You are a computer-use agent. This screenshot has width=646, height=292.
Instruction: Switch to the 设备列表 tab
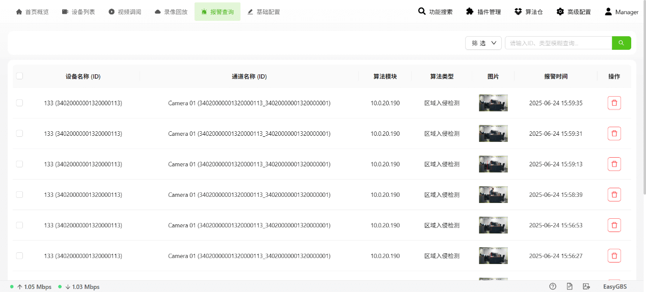[x=78, y=12]
